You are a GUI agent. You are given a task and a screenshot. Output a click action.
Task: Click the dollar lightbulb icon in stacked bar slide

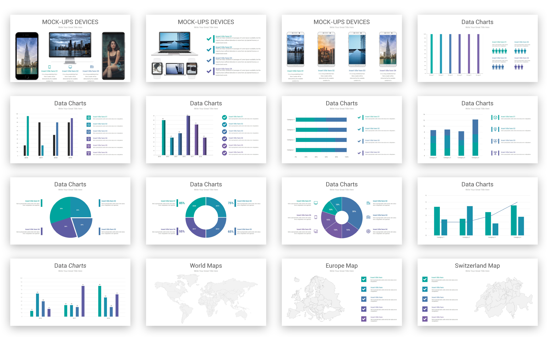pyautogui.click(x=495, y=129)
